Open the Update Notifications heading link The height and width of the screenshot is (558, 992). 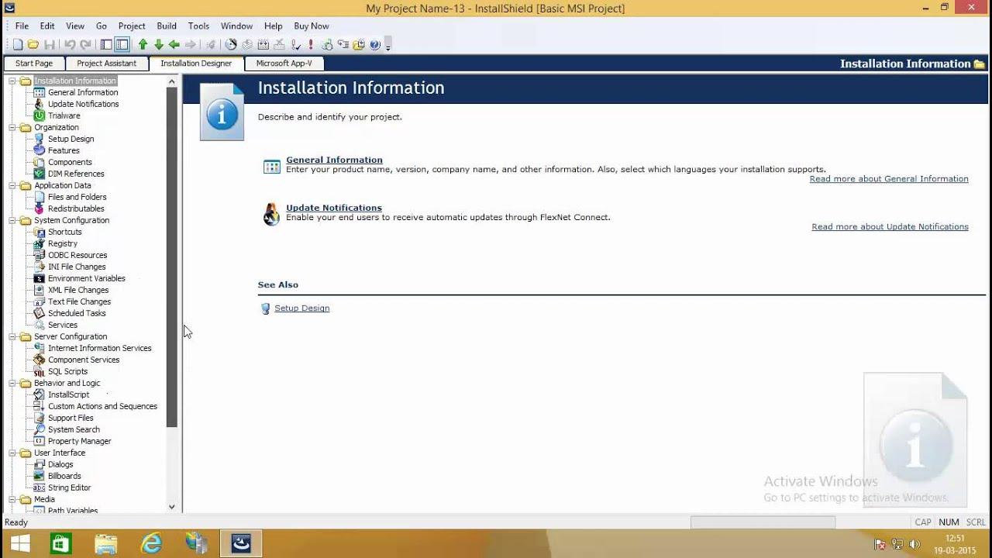click(x=334, y=208)
